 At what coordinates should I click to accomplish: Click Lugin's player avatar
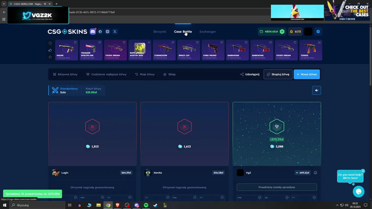tap(56, 173)
